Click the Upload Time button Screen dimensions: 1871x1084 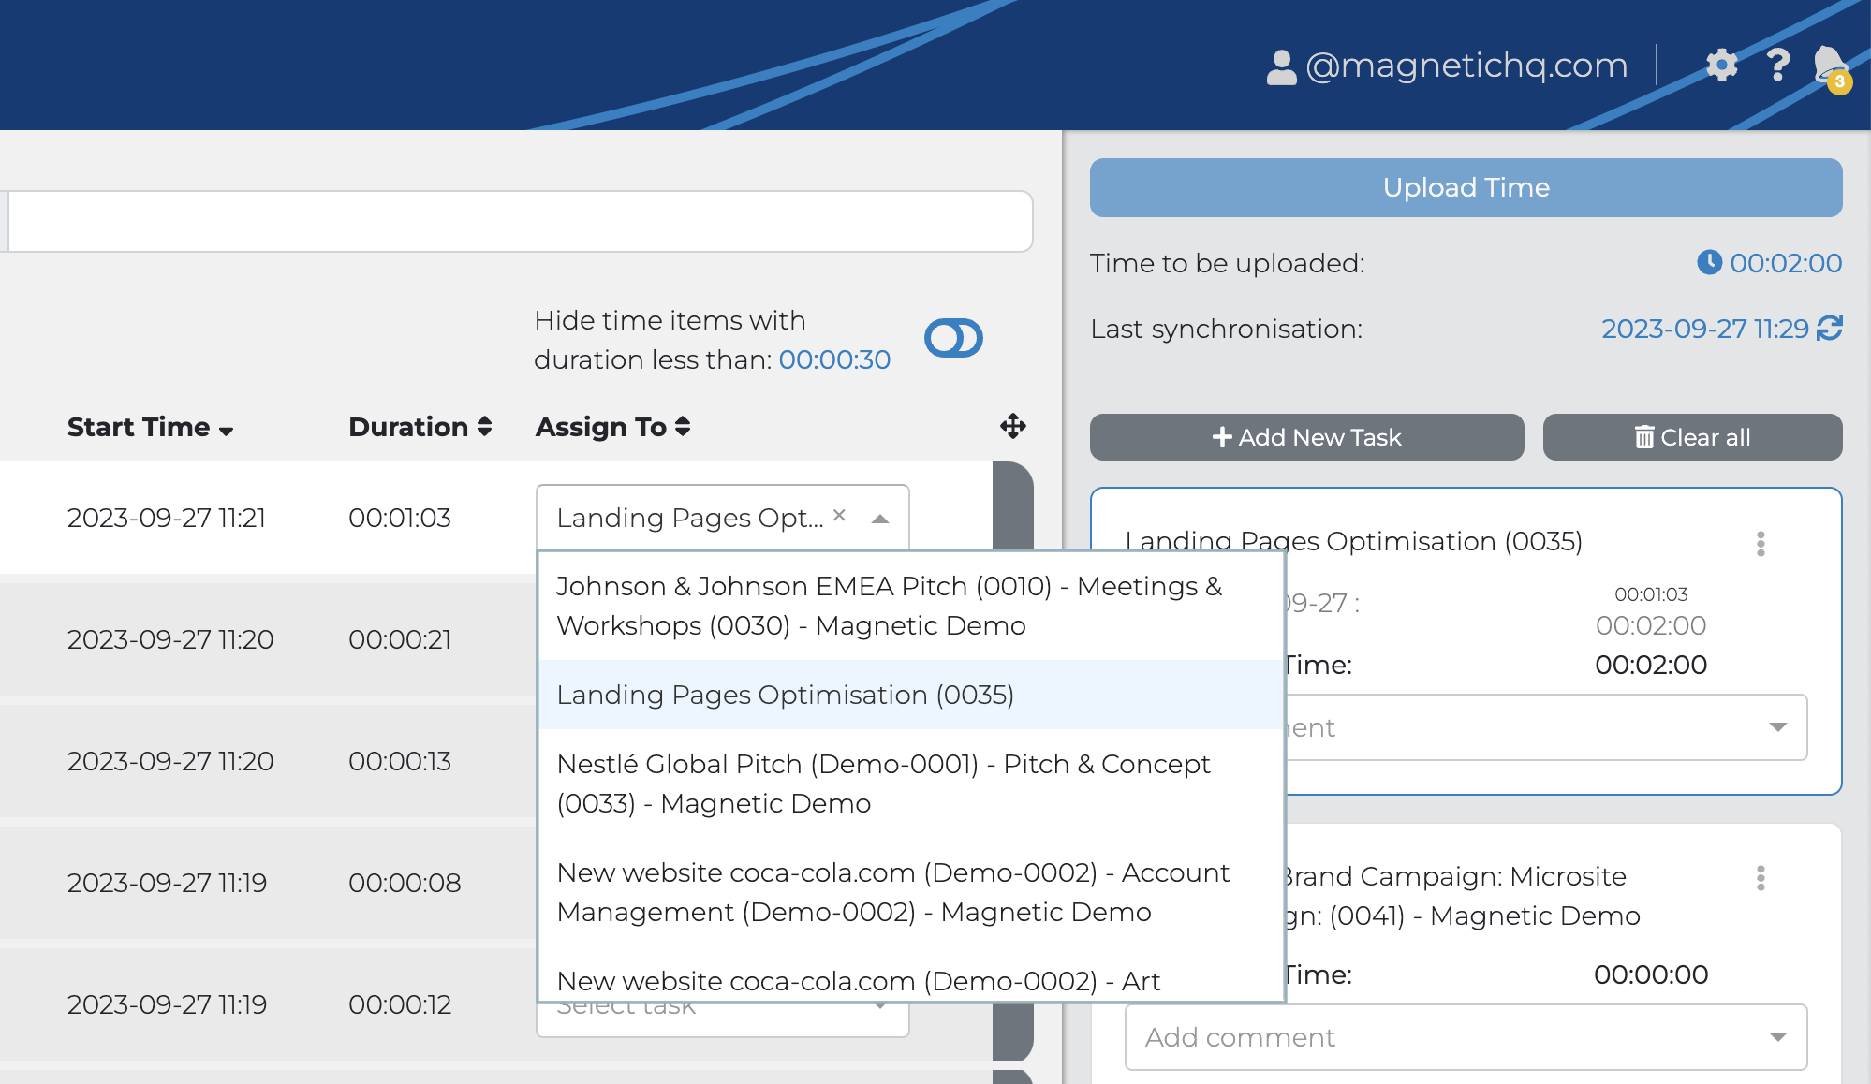(1466, 187)
